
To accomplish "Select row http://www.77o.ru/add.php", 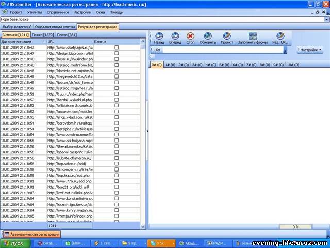I will pyautogui.click(x=70, y=181).
